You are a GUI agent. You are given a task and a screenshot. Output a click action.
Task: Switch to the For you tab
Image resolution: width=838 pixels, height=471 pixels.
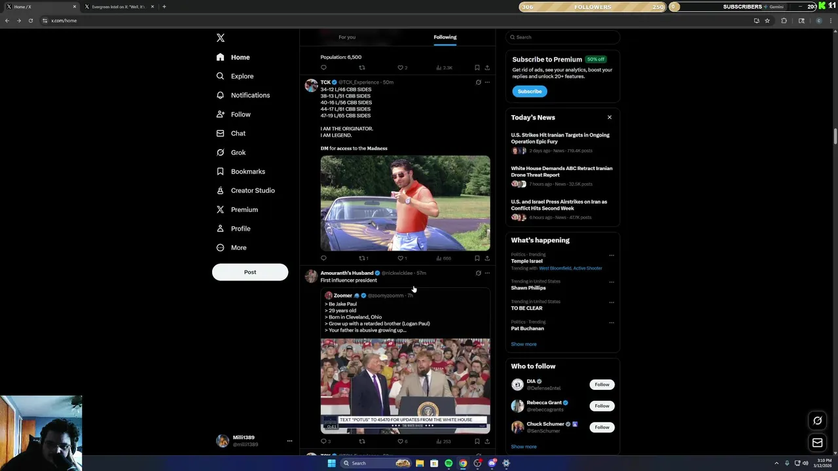pyautogui.click(x=347, y=37)
